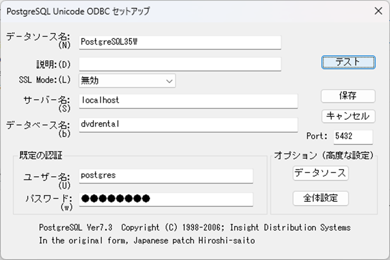Open the データソース advanced options
The width and height of the screenshot is (390, 260).
pos(320,173)
